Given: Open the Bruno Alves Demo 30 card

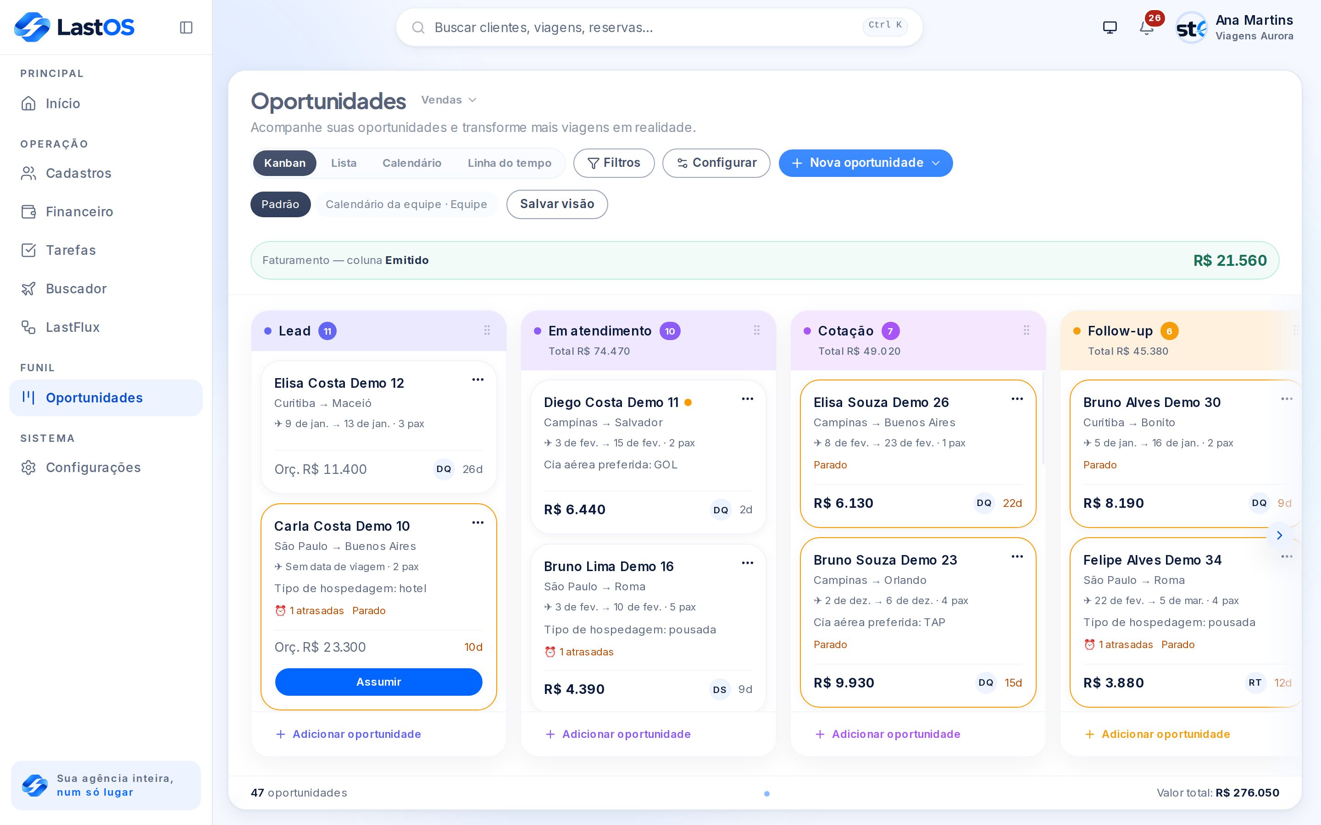Looking at the screenshot, I should pos(1186,454).
